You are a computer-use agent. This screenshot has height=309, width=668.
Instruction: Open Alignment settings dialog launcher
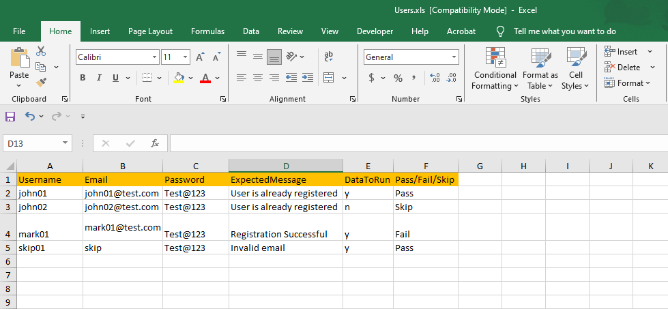(352, 99)
